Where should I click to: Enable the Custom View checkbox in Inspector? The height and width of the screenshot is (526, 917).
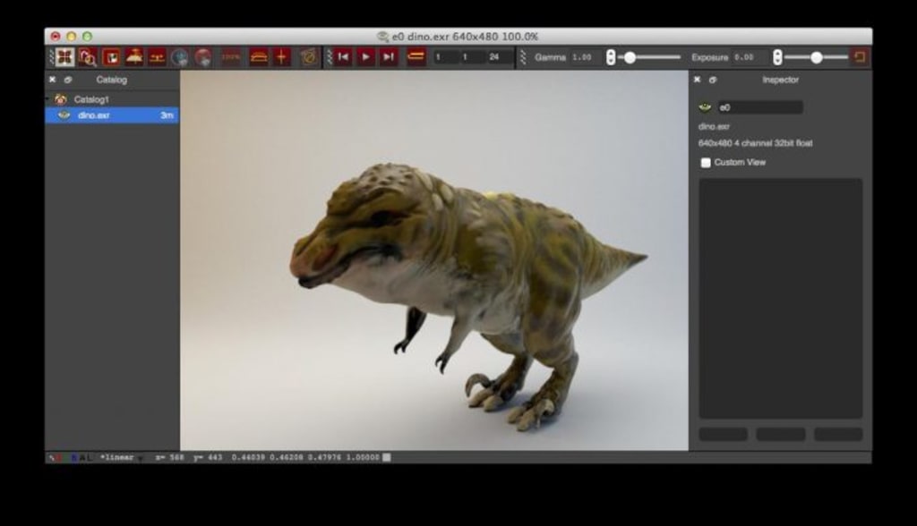pos(704,162)
